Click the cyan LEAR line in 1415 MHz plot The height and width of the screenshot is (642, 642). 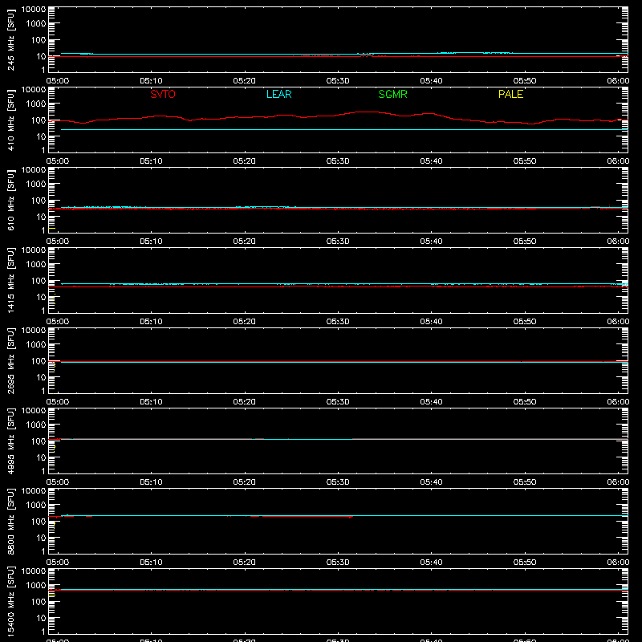click(x=344, y=283)
